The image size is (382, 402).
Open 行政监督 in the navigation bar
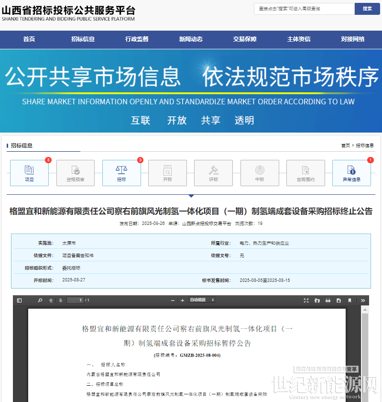(137, 39)
